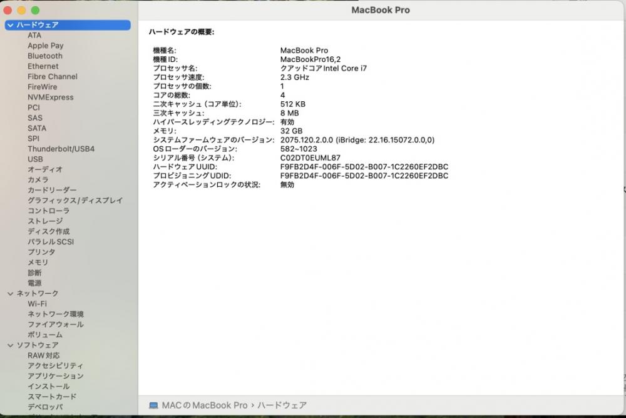Select RAW対応 under ソフトウェア
The image size is (626, 418).
pos(44,356)
